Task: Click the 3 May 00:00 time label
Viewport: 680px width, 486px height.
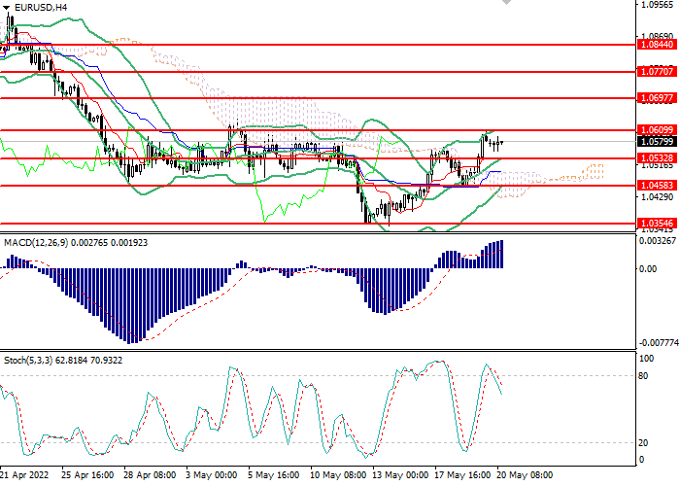Action: [212, 474]
